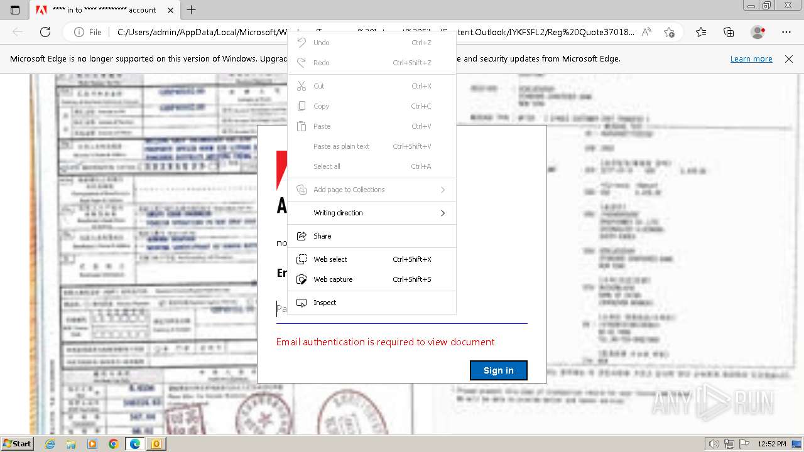
Task: Minimize the Edge browser window
Action: point(751,6)
